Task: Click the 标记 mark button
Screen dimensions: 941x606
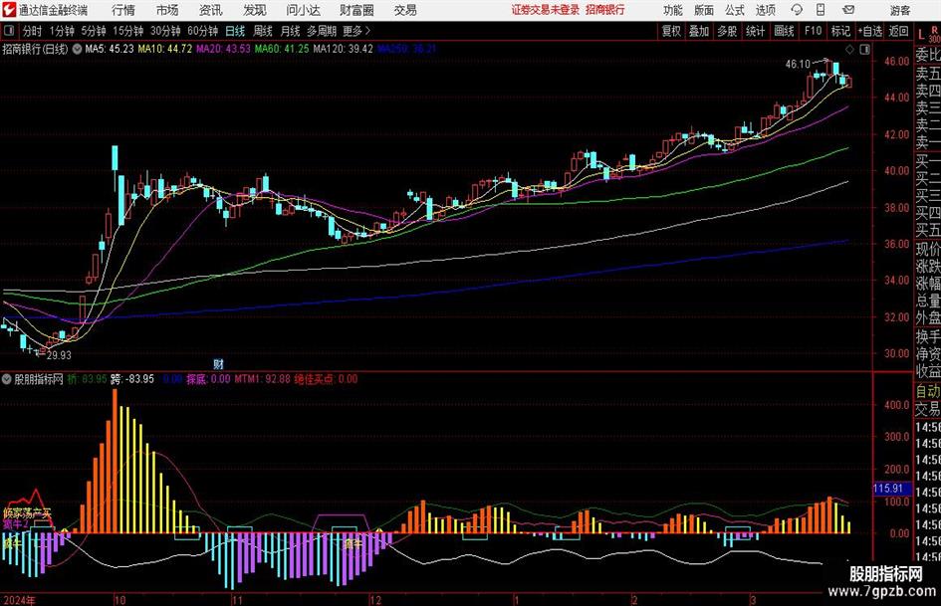Action: (840, 31)
